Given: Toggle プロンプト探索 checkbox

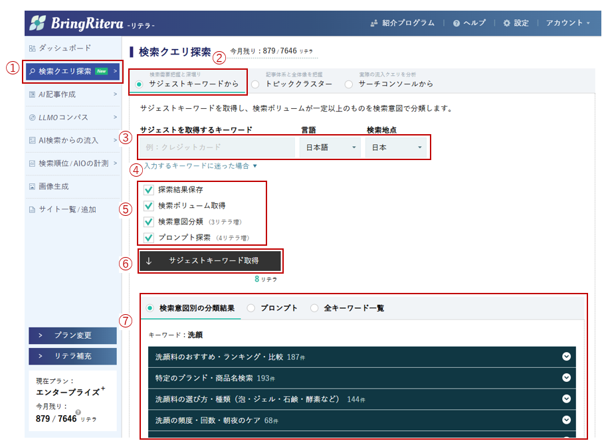Looking at the screenshot, I should coord(148,238).
